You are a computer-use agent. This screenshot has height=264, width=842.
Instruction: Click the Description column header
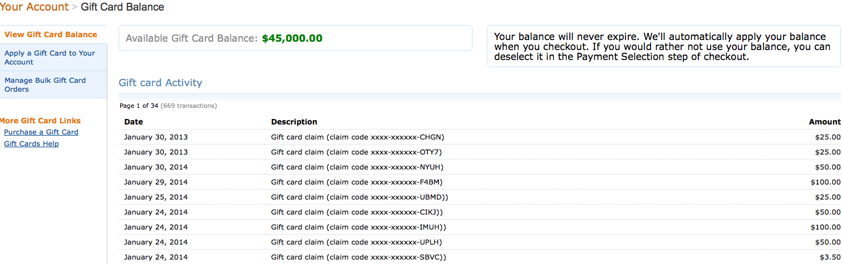coord(294,122)
